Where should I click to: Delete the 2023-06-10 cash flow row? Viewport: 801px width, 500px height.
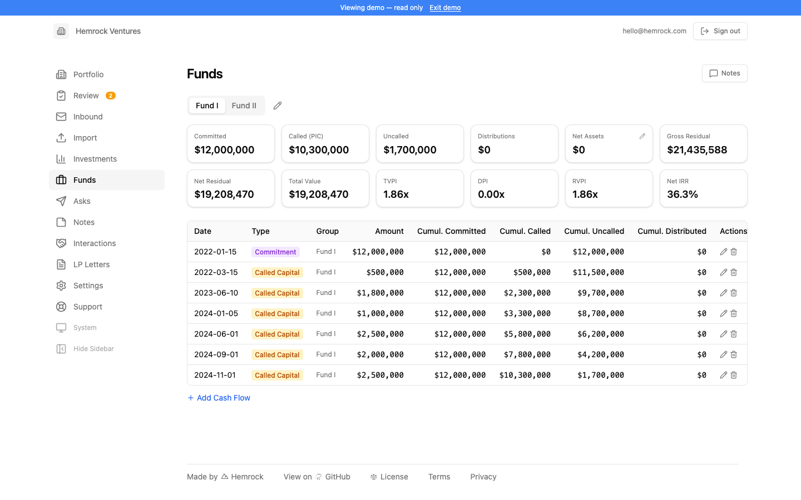pos(734,293)
